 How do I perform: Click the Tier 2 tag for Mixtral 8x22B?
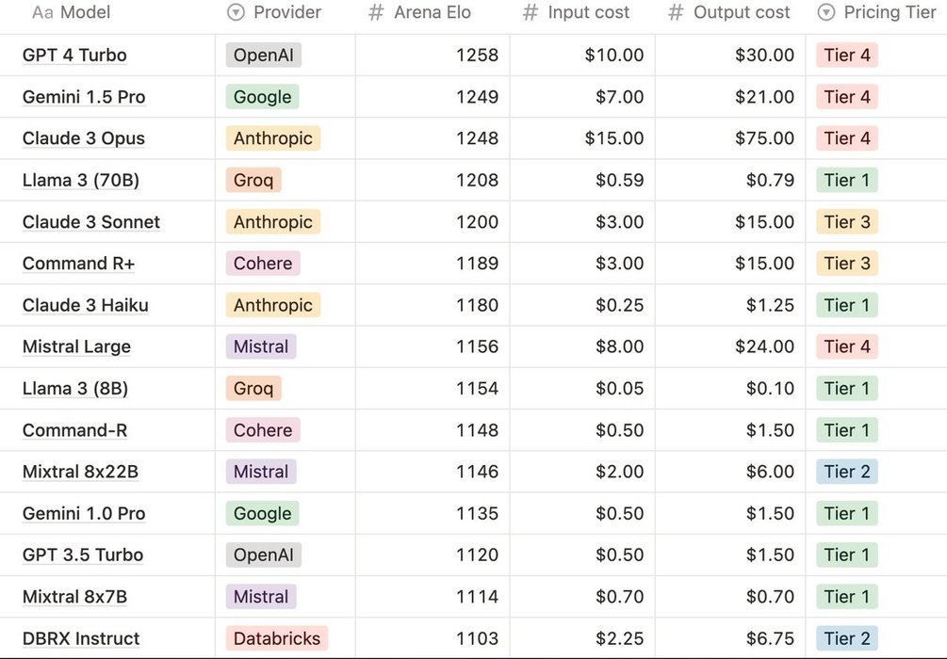[x=847, y=472]
